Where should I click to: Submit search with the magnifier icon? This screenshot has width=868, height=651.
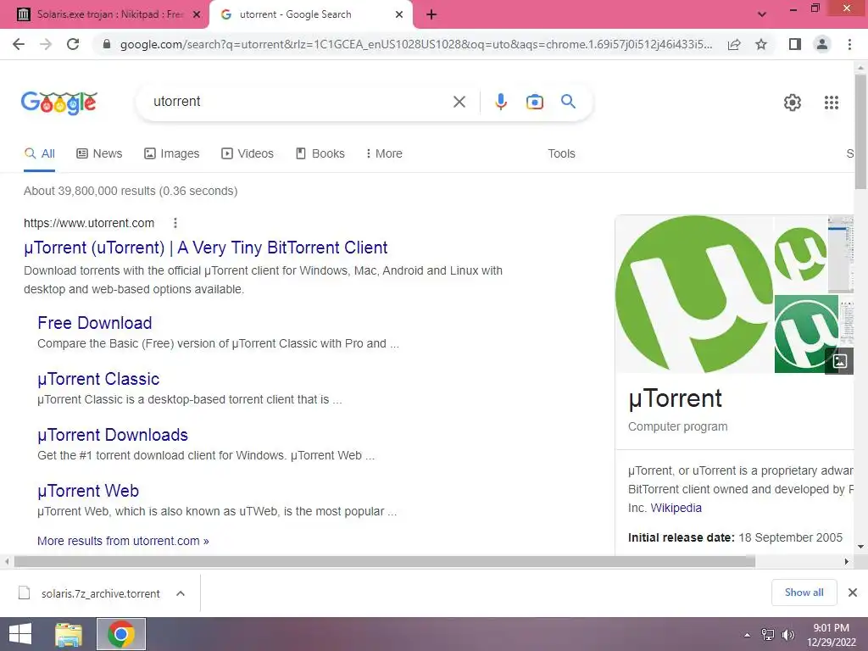tap(568, 102)
